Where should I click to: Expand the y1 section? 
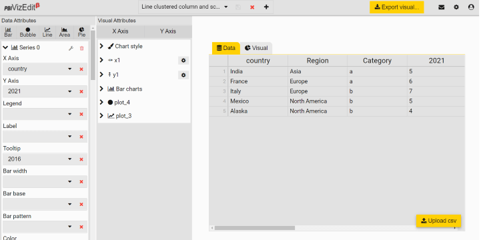click(101, 75)
